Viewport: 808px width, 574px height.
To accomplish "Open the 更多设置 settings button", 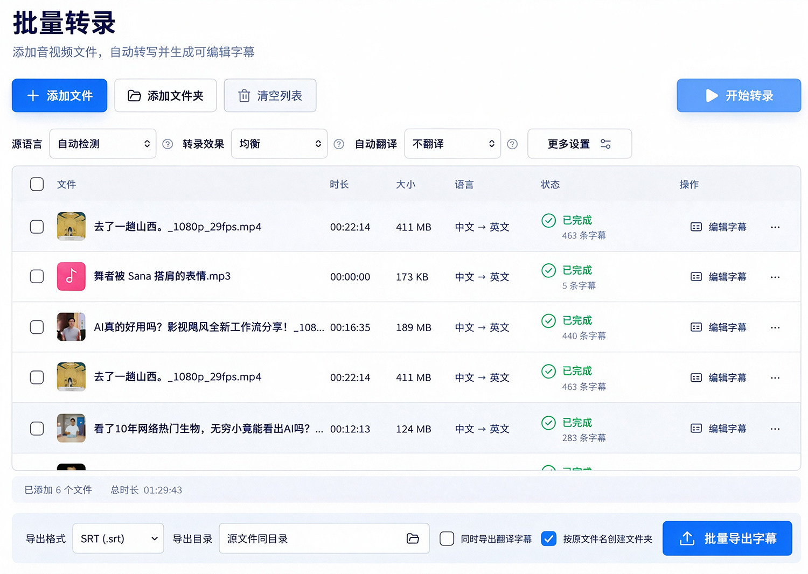I will click(x=580, y=144).
